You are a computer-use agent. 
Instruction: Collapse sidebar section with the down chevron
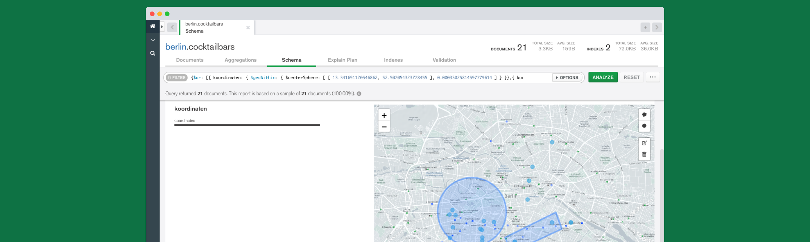[153, 40]
